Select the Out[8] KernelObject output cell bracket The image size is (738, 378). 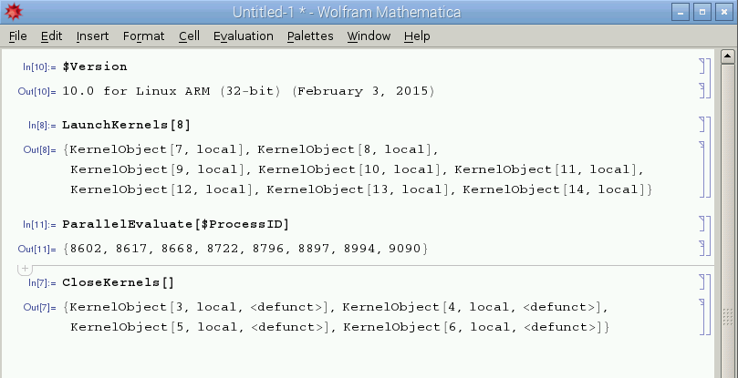(x=703, y=169)
